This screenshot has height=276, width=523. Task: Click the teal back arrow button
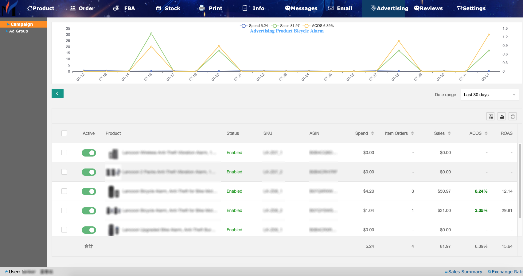[x=57, y=93]
